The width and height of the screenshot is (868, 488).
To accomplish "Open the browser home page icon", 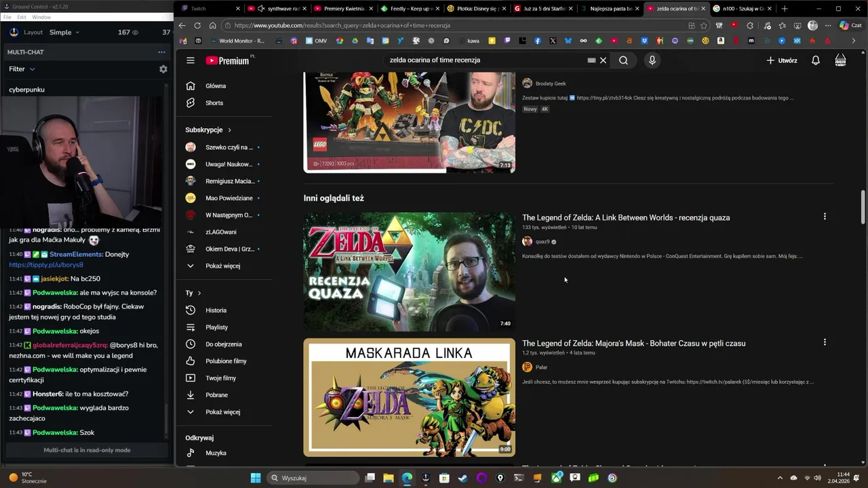I will tap(212, 25).
